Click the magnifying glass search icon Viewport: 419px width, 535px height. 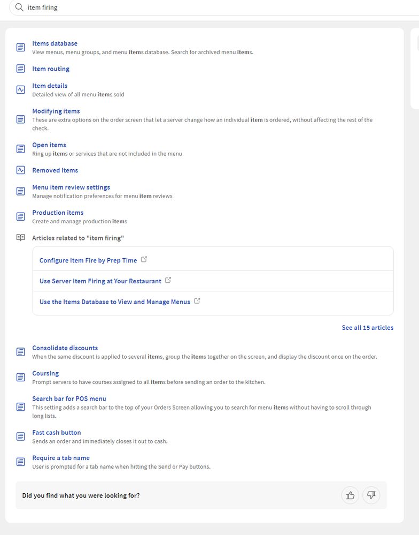pyautogui.click(x=19, y=7)
